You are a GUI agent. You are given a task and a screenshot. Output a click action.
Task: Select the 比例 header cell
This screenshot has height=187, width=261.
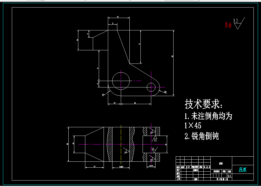pos(229,171)
